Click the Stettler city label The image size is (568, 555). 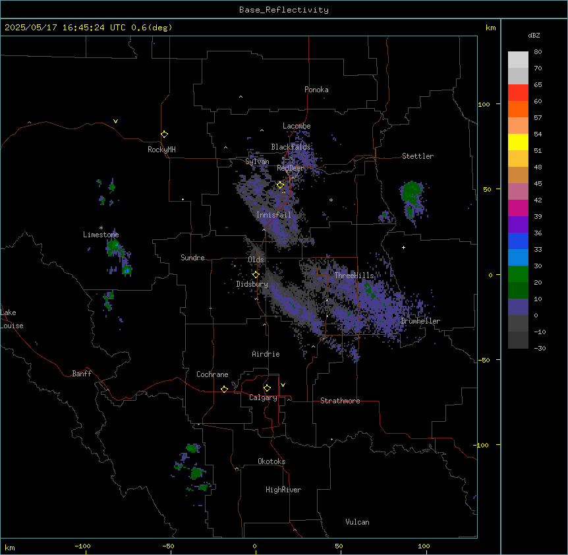(418, 156)
